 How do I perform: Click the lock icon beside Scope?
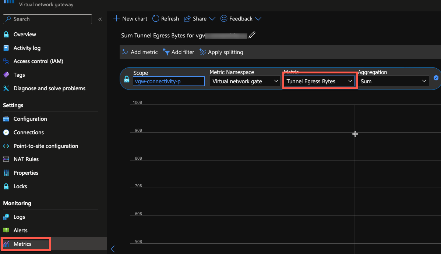point(127,79)
